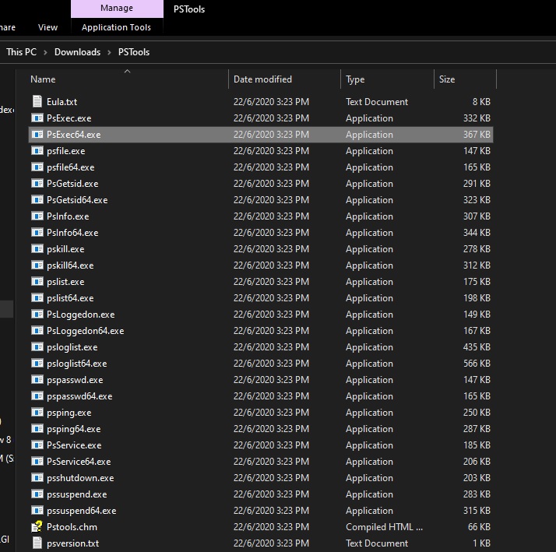
Task: Sort files by Type column header
Action: point(355,79)
